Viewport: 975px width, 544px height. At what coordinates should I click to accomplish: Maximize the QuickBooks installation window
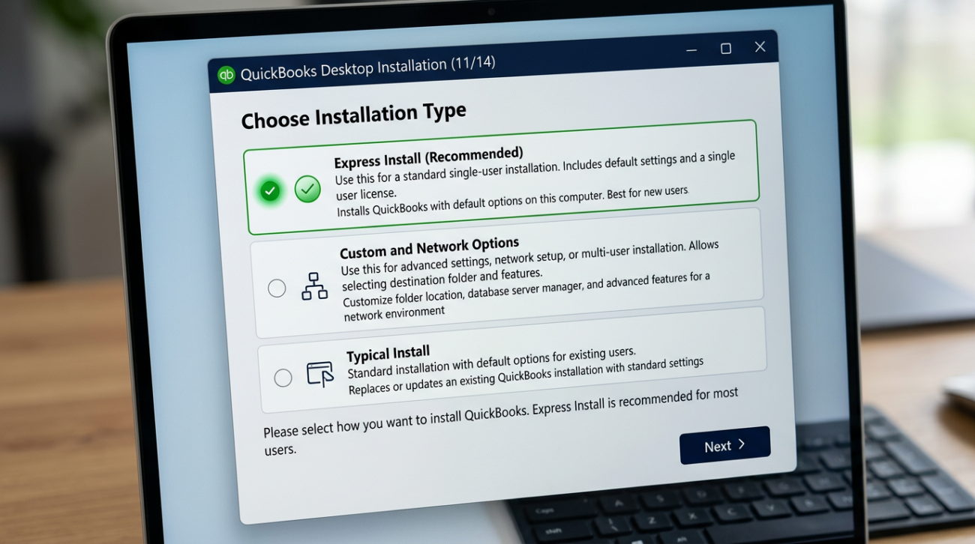pyautogui.click(x=725, y=49)
